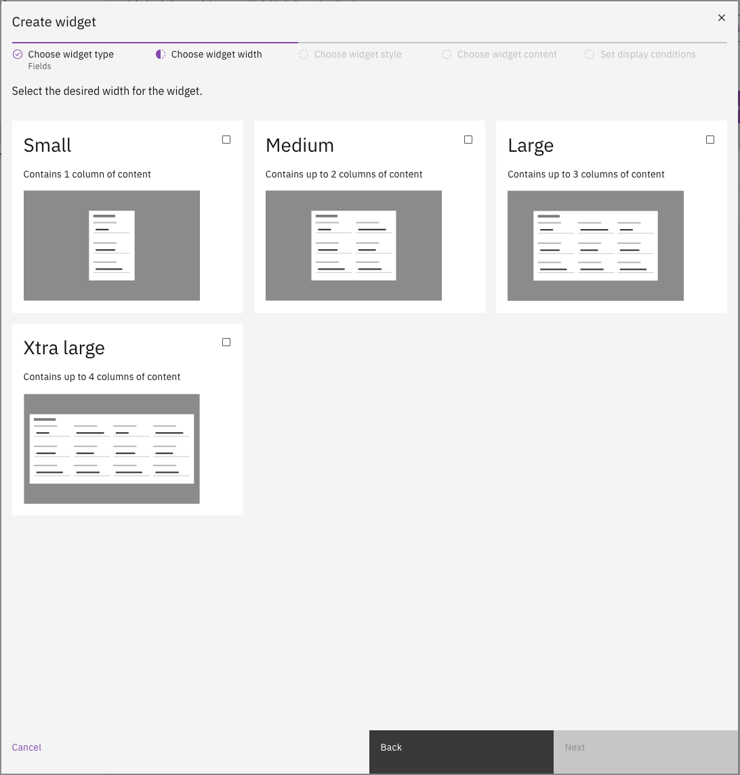The width and height of the screenshot is (740, 775).
Task: Select the Choose widget width step label
Action: tap(216, 54)
